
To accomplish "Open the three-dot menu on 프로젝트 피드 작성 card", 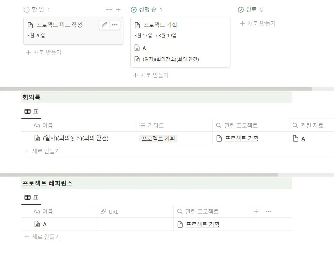I will click(115, 25).
